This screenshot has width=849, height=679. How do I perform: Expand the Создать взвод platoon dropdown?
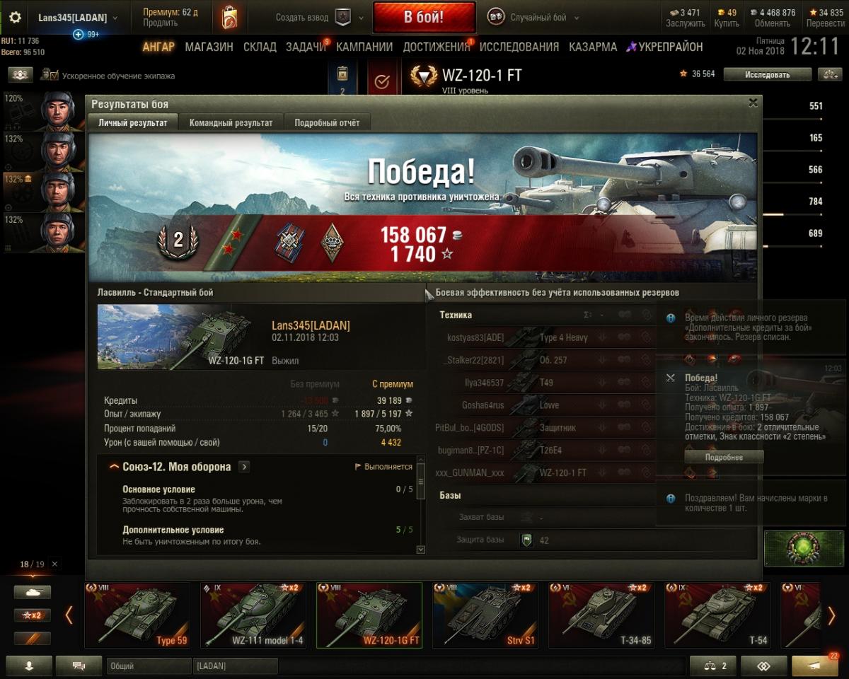tap(320, 18)
